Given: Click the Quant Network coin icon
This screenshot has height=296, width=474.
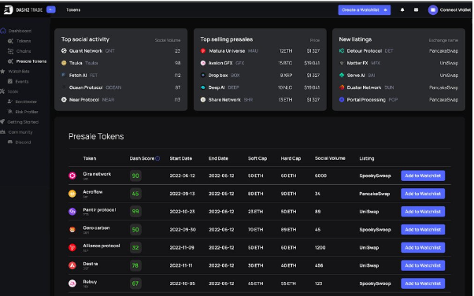Looking at the screenshot, I should click(64, 51).
